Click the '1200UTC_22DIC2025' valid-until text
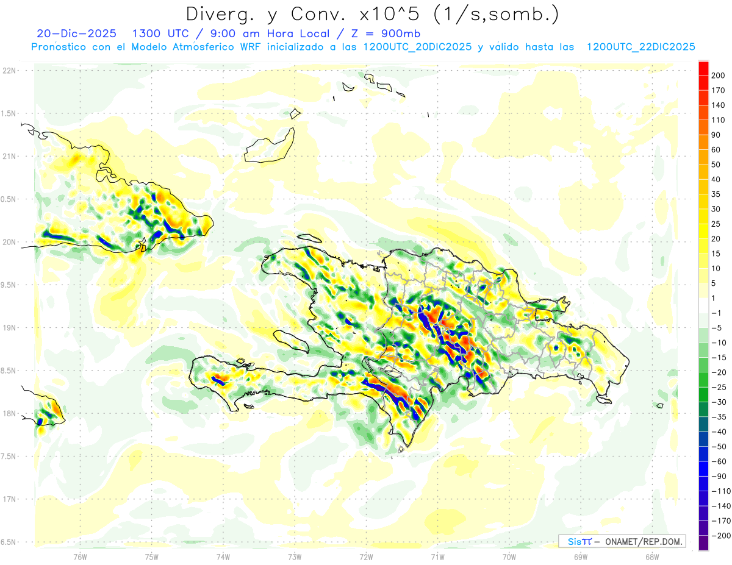The image size is (732, 565). 640,47
